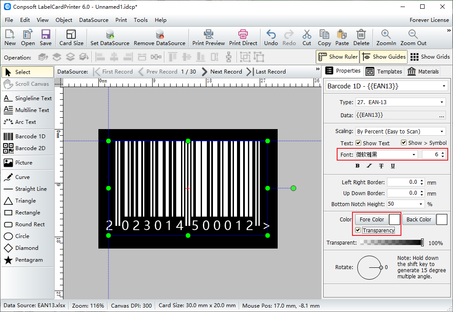
Task: Click Remove DataSource in the toolbar
Action: coord(160,38)
